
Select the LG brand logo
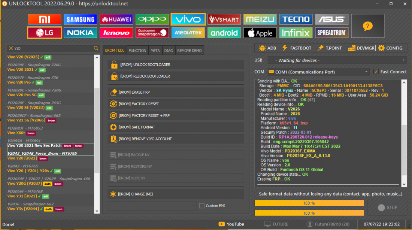pyautogui.click(x=45, y=33)
